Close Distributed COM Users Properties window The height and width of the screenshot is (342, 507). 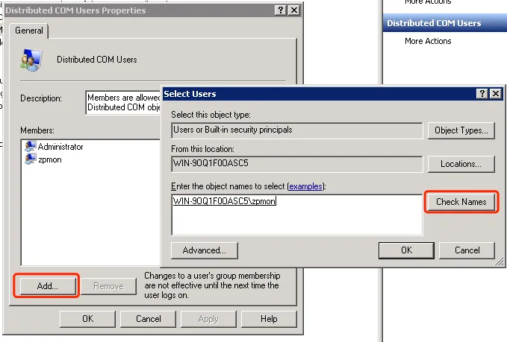pyautogui.click(x=294, y=10)
